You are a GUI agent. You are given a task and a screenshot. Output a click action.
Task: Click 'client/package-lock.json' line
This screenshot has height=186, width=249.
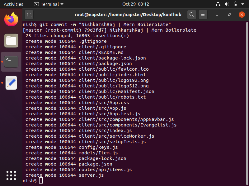[86, 58]
